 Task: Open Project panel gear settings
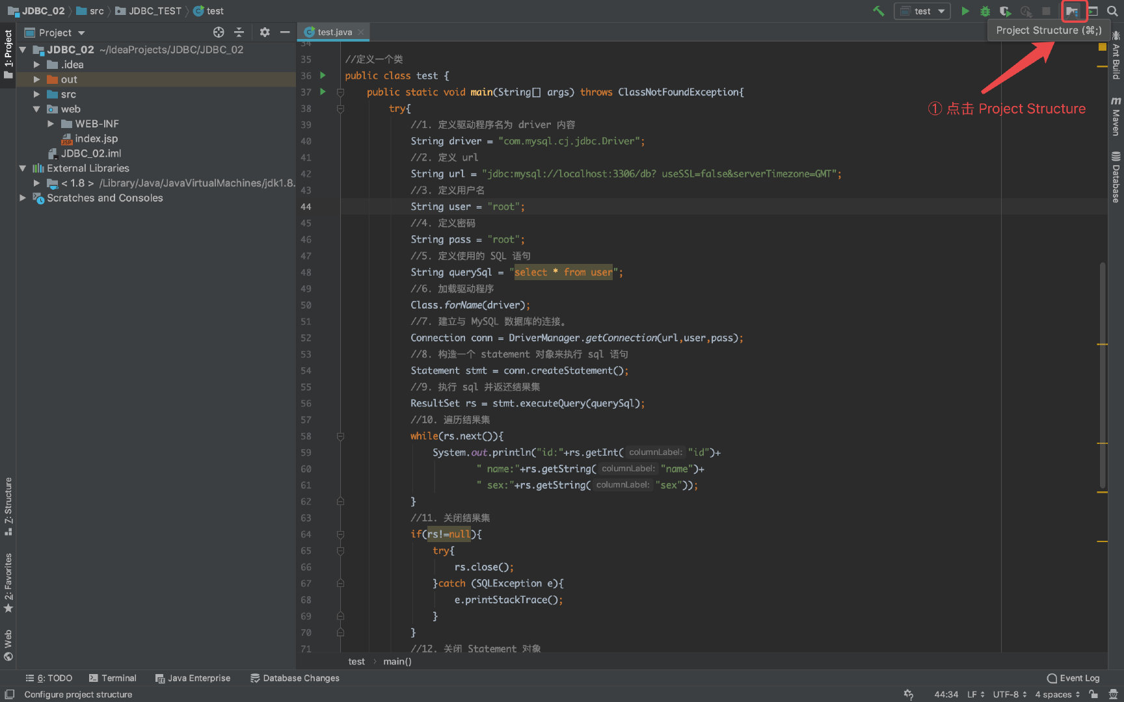264,32
